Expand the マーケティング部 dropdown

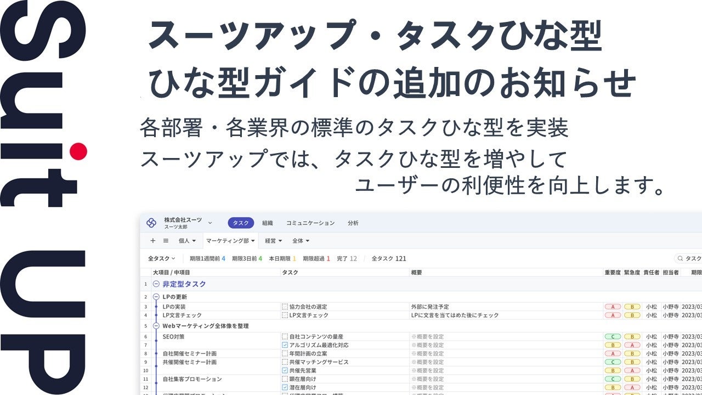[230, 240]
